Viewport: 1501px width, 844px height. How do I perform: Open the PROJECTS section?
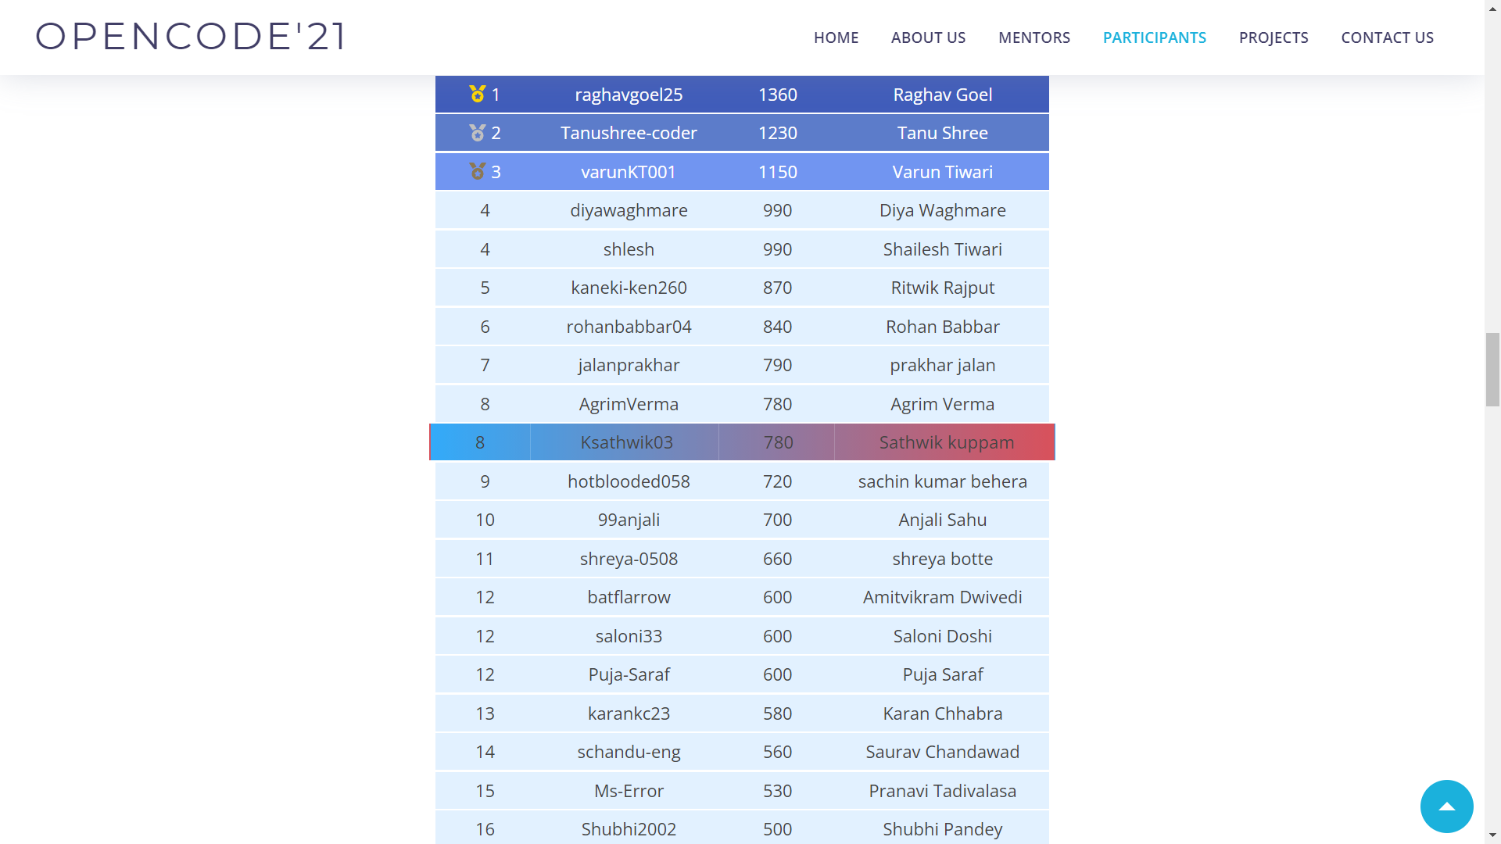(x=1274, y=38)
